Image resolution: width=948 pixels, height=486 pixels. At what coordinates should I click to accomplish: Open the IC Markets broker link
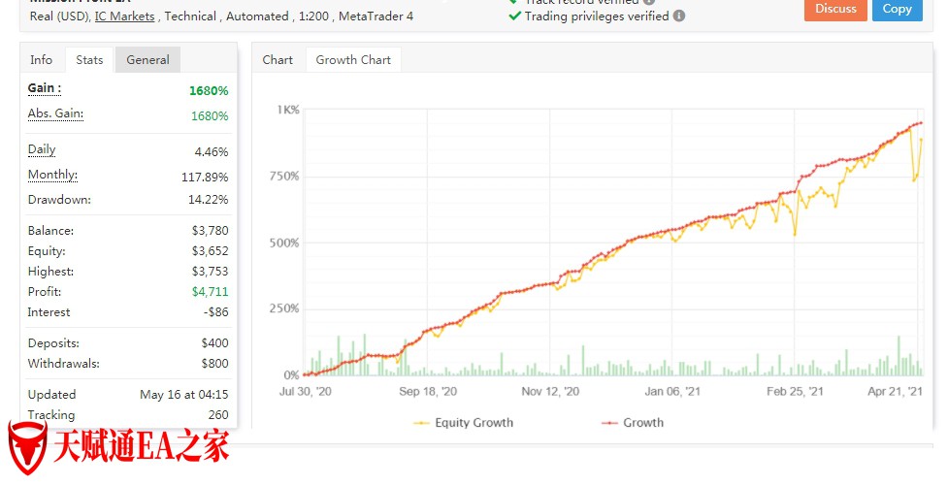tap(124, 16)
